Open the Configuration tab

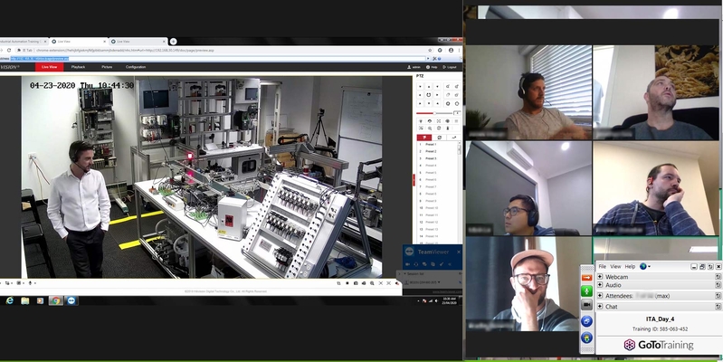[x=136, y=67]
